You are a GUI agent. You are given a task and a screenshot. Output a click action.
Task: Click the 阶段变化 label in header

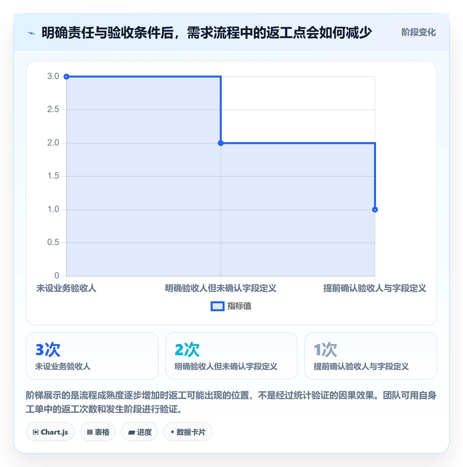click(x=418, y=32)
